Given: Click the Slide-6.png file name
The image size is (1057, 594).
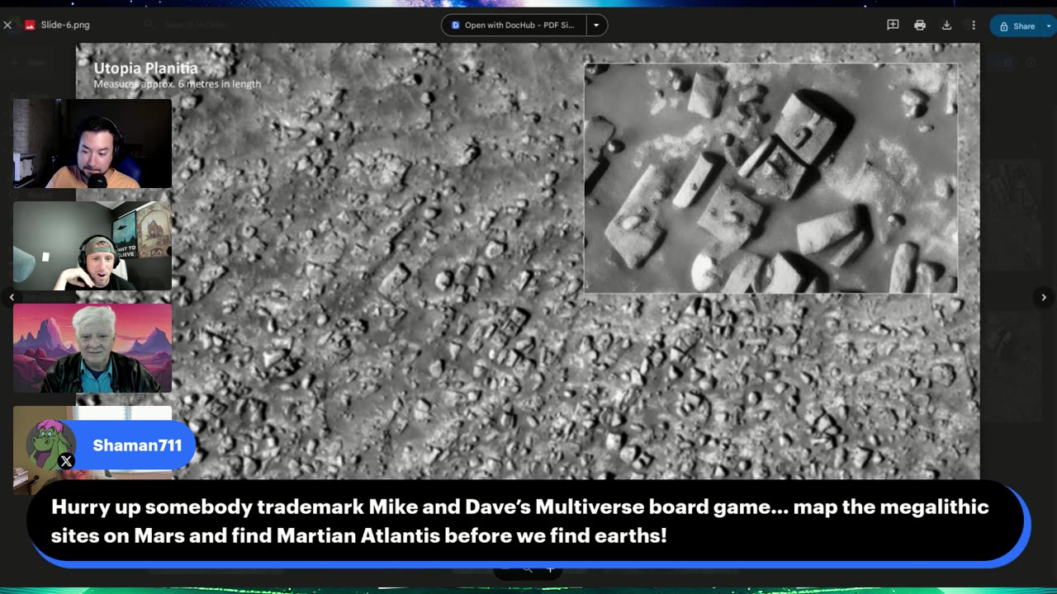Looking at the screenshot, I should [x=65, y=26].
